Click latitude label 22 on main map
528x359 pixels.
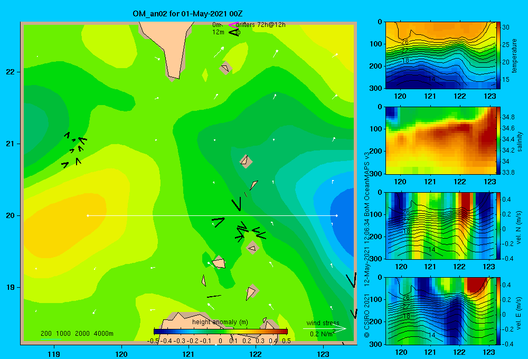coord(11,72)
